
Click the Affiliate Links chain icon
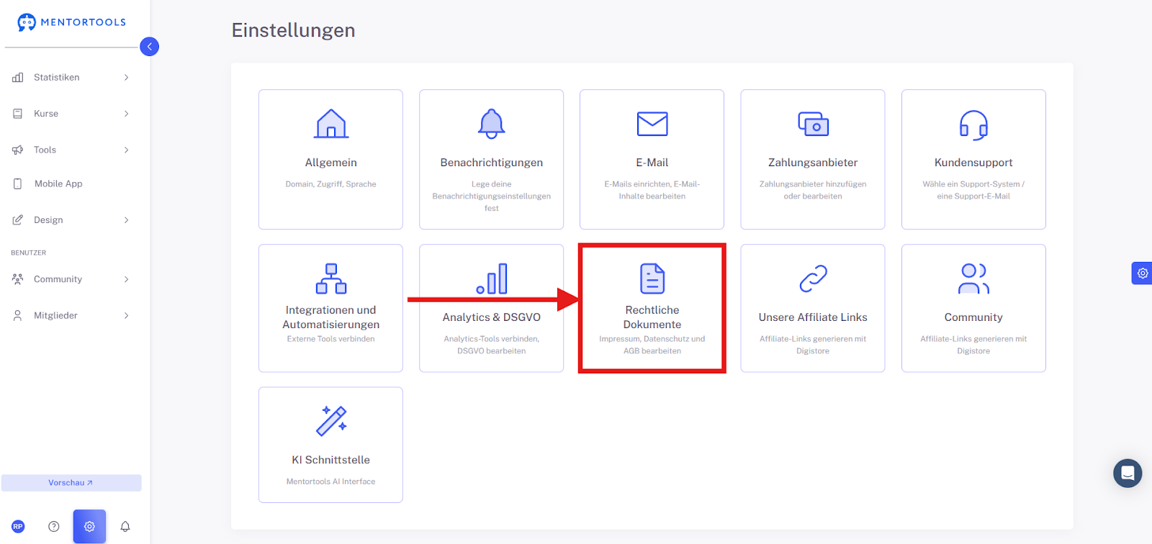[813, 278]
